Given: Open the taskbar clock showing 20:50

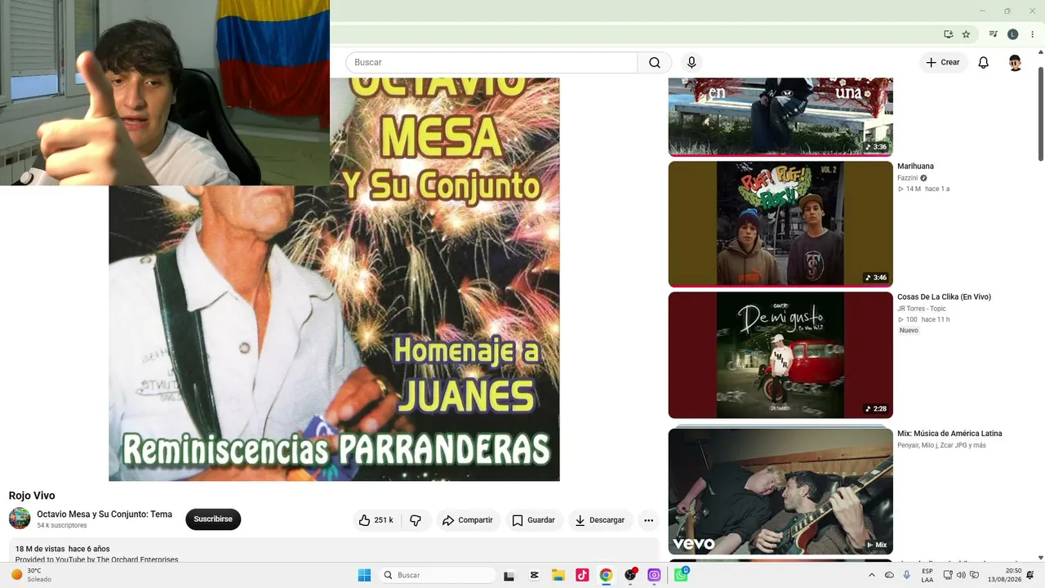Looking at the screenshot, I should (1004, 575).
